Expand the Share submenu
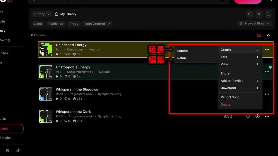 240,73
